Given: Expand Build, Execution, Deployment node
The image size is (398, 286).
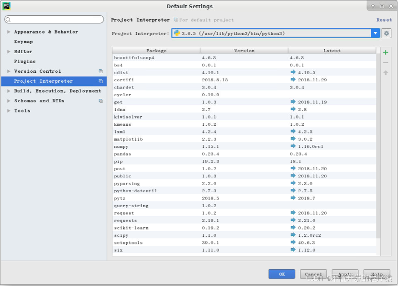Looking at the screenshot, I should pos(9,91).
